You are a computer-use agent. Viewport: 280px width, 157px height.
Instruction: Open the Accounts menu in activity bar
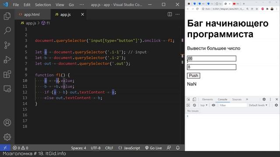coord(7,123)
